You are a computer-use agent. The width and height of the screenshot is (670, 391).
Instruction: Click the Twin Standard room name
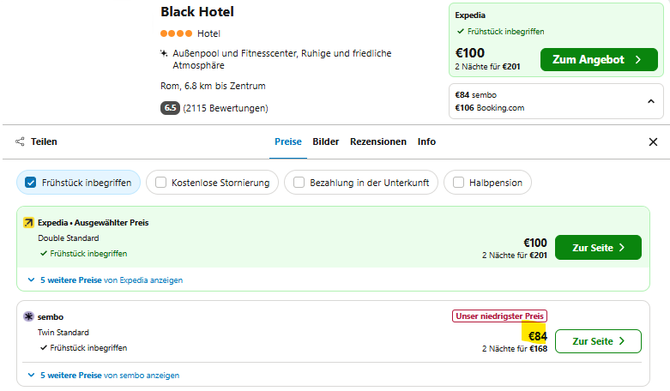point(63,333)
